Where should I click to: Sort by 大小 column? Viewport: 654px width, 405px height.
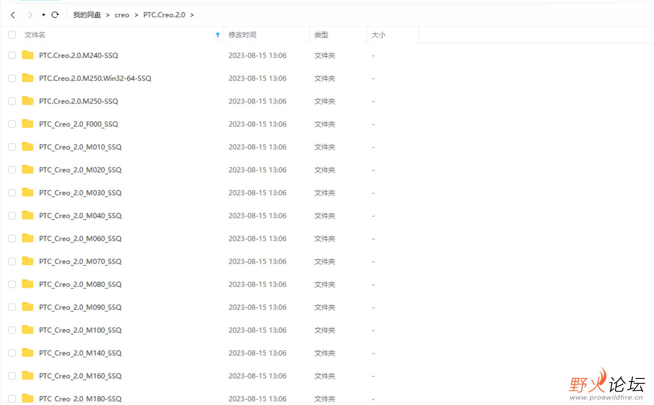[x=378, y=35]
